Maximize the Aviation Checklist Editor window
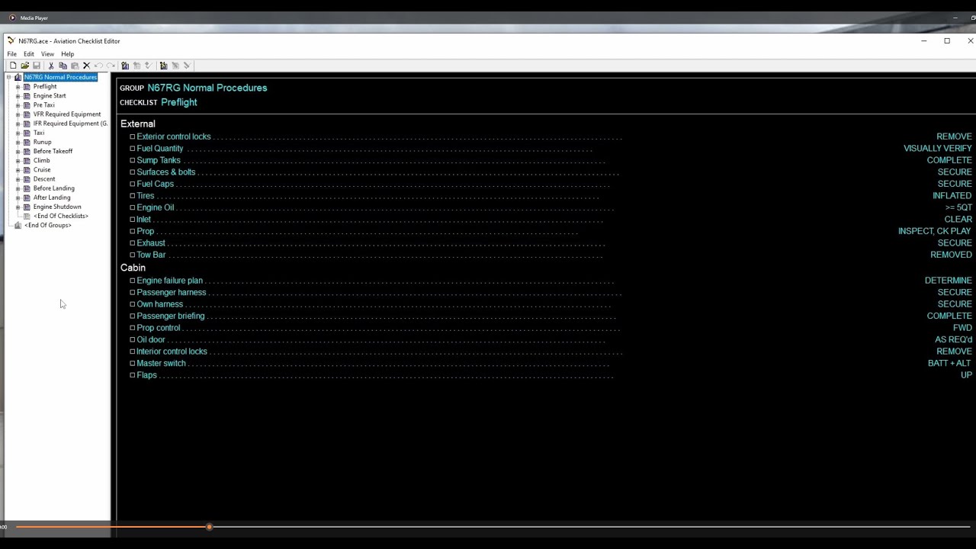Screen dimensions: 976x549 pyautogui.click(x=947, y=41)
